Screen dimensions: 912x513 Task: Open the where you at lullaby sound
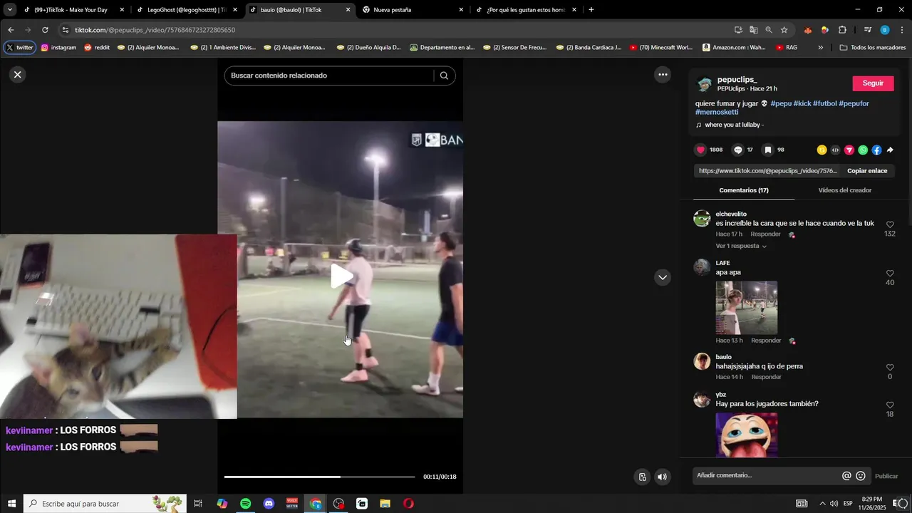point(734,125)
